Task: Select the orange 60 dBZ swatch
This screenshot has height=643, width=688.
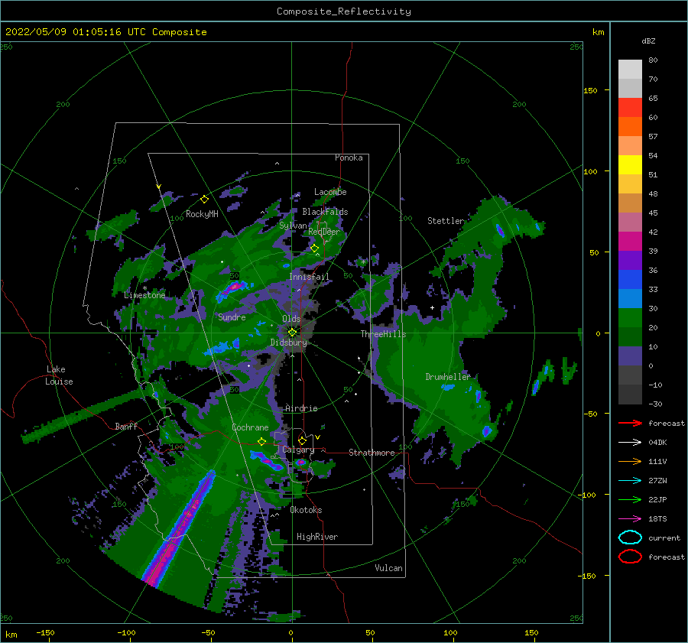Action: click(630, 126)
